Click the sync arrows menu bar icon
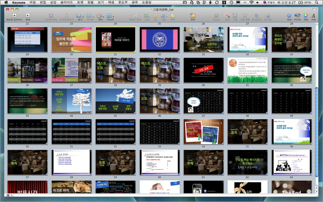 (x=217, y=3)
